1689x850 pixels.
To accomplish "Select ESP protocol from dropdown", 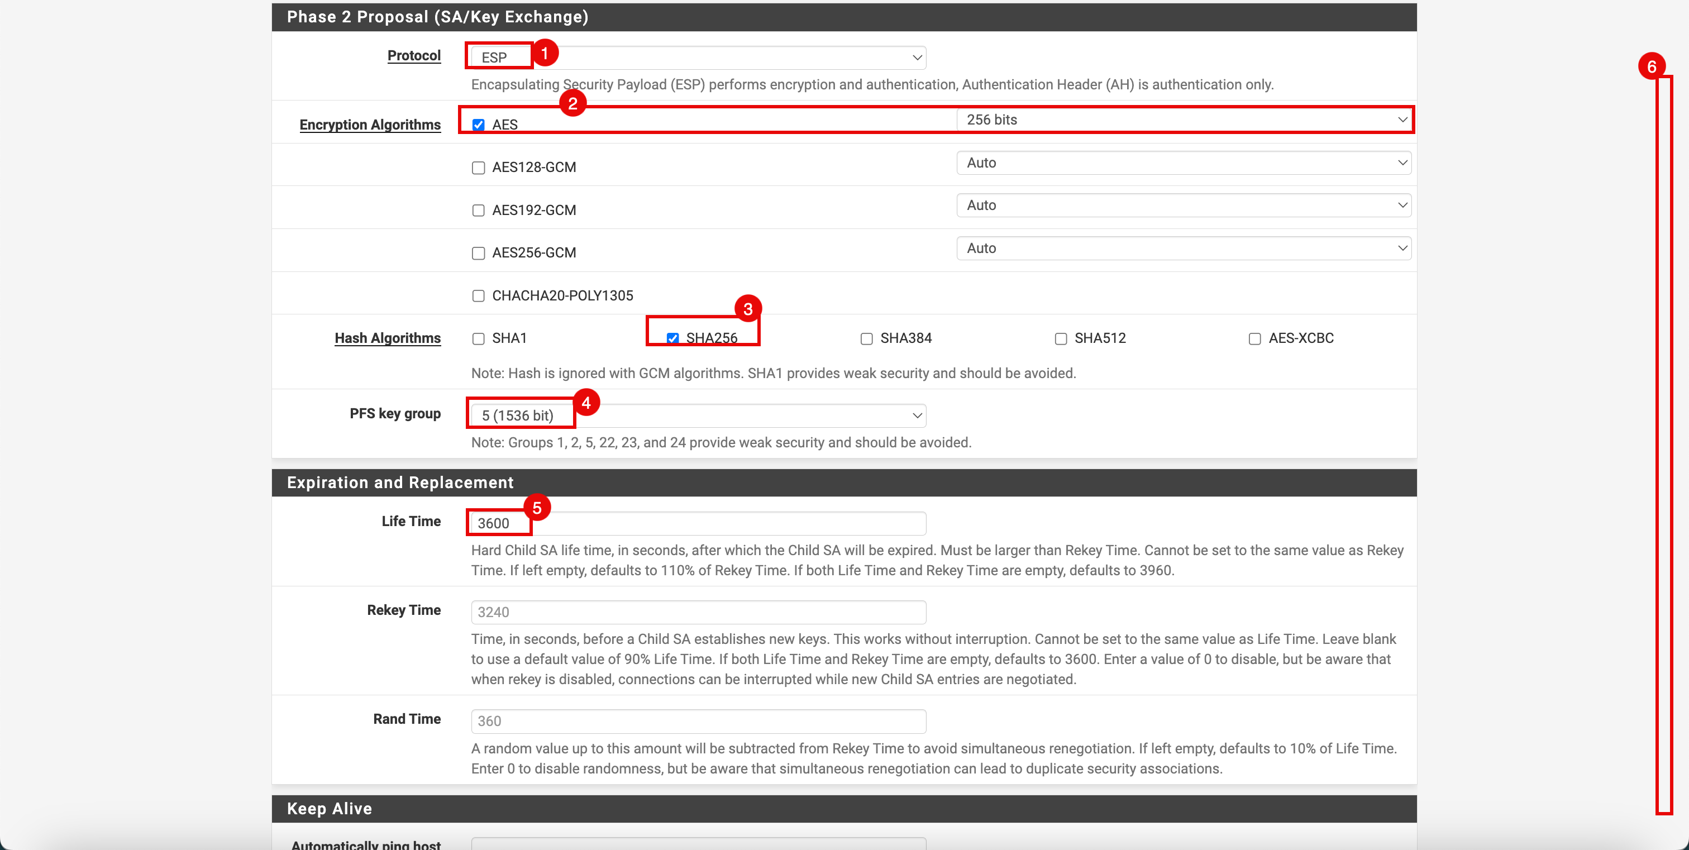I will click(699, 55).
